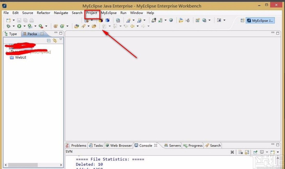Switch to the Servers tab
Screen dimensions: 285x169
pyautogui.click(x=172, y=145)
